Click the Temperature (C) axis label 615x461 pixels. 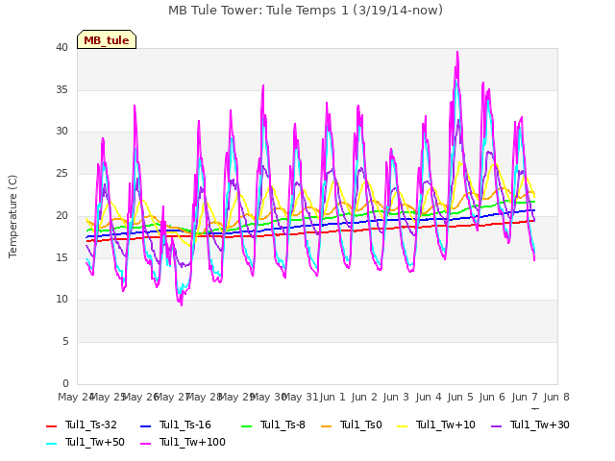point(12,216)
